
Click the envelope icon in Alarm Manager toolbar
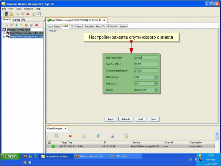(84, 136)
